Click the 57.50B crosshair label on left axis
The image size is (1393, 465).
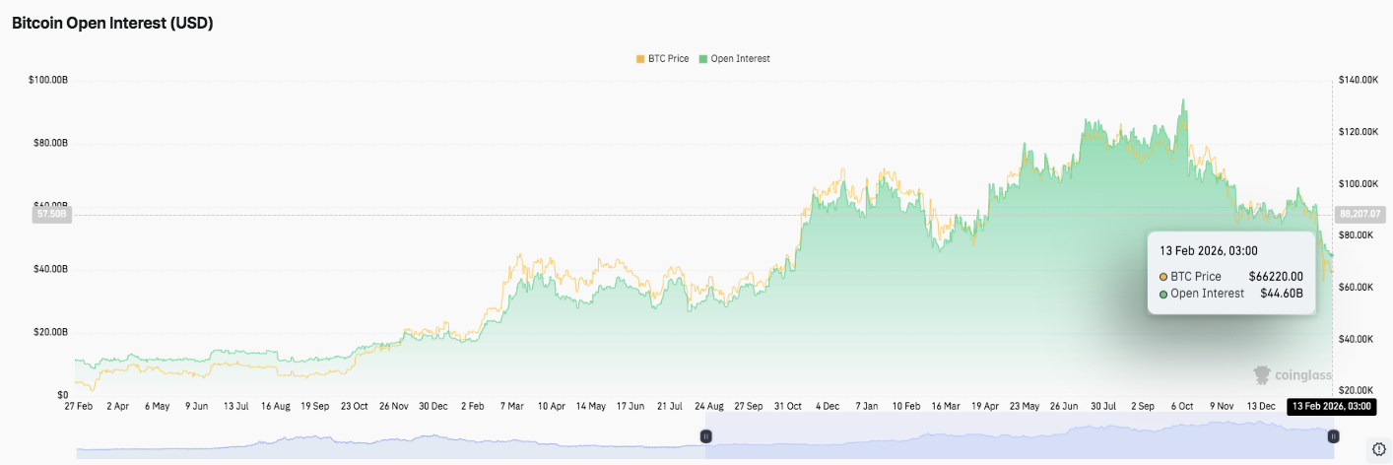coord(51,214)
